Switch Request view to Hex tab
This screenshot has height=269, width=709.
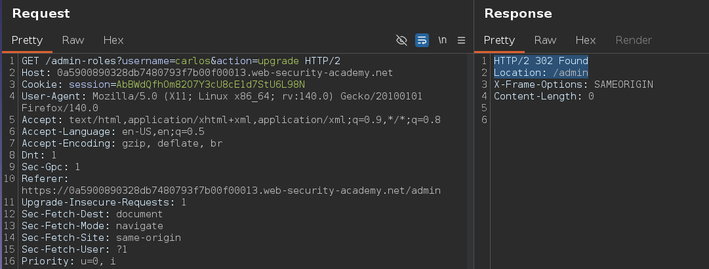113,40
